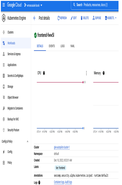Click the REFRESH button

[x=62, y=18]
